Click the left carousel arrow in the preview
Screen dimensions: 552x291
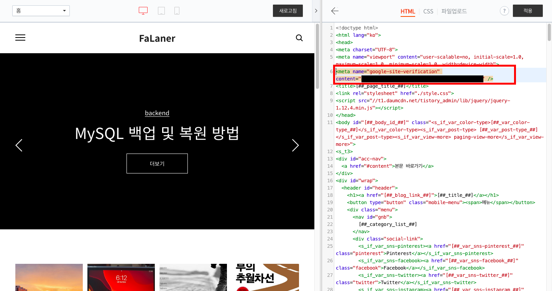pos(19,145)
